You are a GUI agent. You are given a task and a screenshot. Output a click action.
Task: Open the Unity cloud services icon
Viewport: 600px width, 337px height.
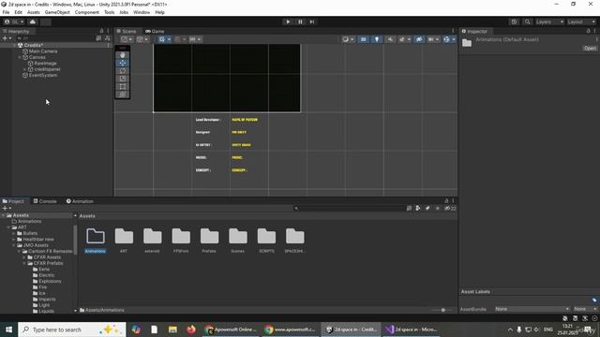(x=33, y=22)
